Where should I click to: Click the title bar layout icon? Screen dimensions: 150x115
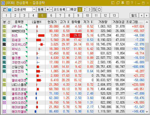click(113, 3)
